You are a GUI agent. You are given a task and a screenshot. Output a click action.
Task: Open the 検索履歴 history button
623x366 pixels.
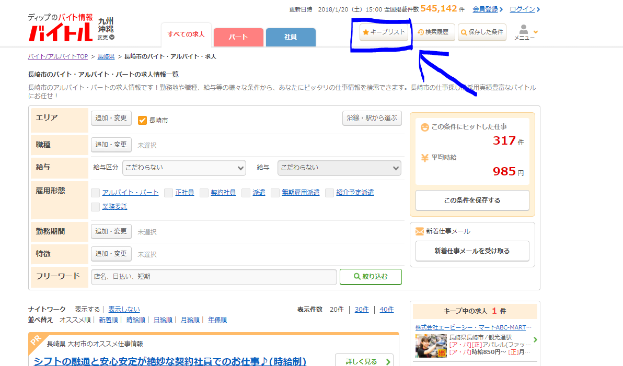433,32
